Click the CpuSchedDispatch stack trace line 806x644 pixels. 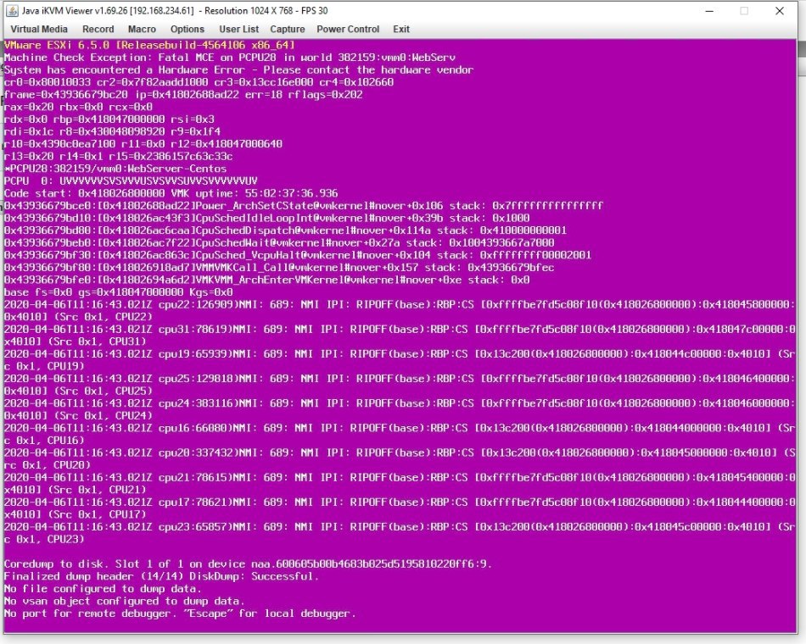(285, 230)
